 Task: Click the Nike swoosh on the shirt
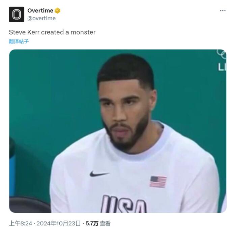(x=99, y=174)
